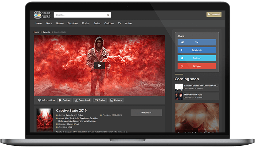
Task: Open the Mary Queen of Scots thumbnail
Action: pos(179,96)
